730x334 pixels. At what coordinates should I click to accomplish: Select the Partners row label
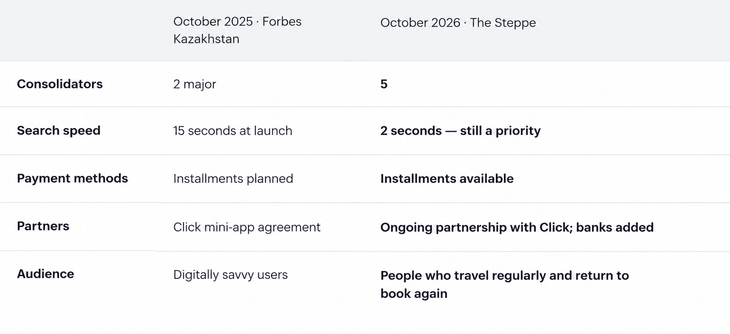(x=43, y=226)
